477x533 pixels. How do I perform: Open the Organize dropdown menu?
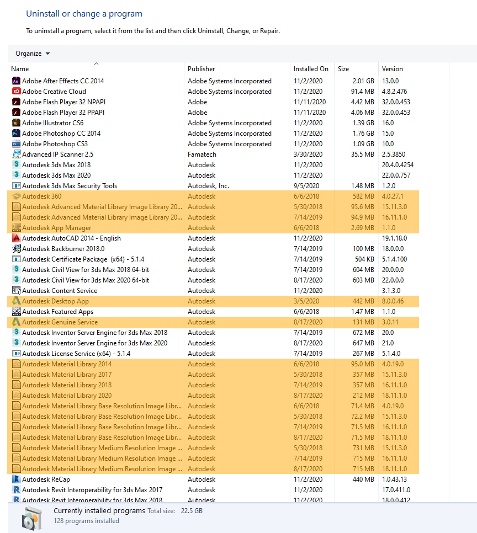(33, 54)
